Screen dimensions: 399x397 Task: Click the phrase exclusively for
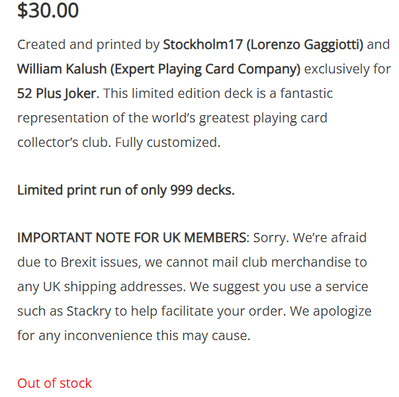347,69
